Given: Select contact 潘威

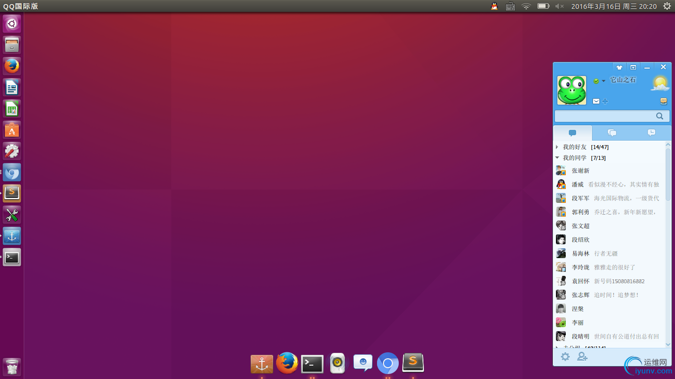Looking at the screenshot, I should (x=609, y=185).
